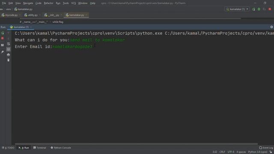Click kamalakar.py in the navigation bar

click(24, 9)
